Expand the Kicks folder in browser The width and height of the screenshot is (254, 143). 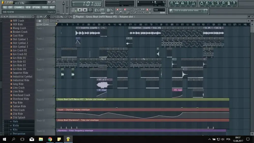pos(16,125)
